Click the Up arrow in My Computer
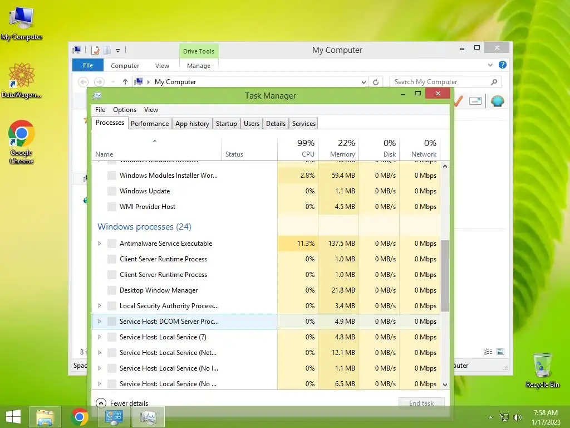Screen dimensions: 570x428 (125, 82)
